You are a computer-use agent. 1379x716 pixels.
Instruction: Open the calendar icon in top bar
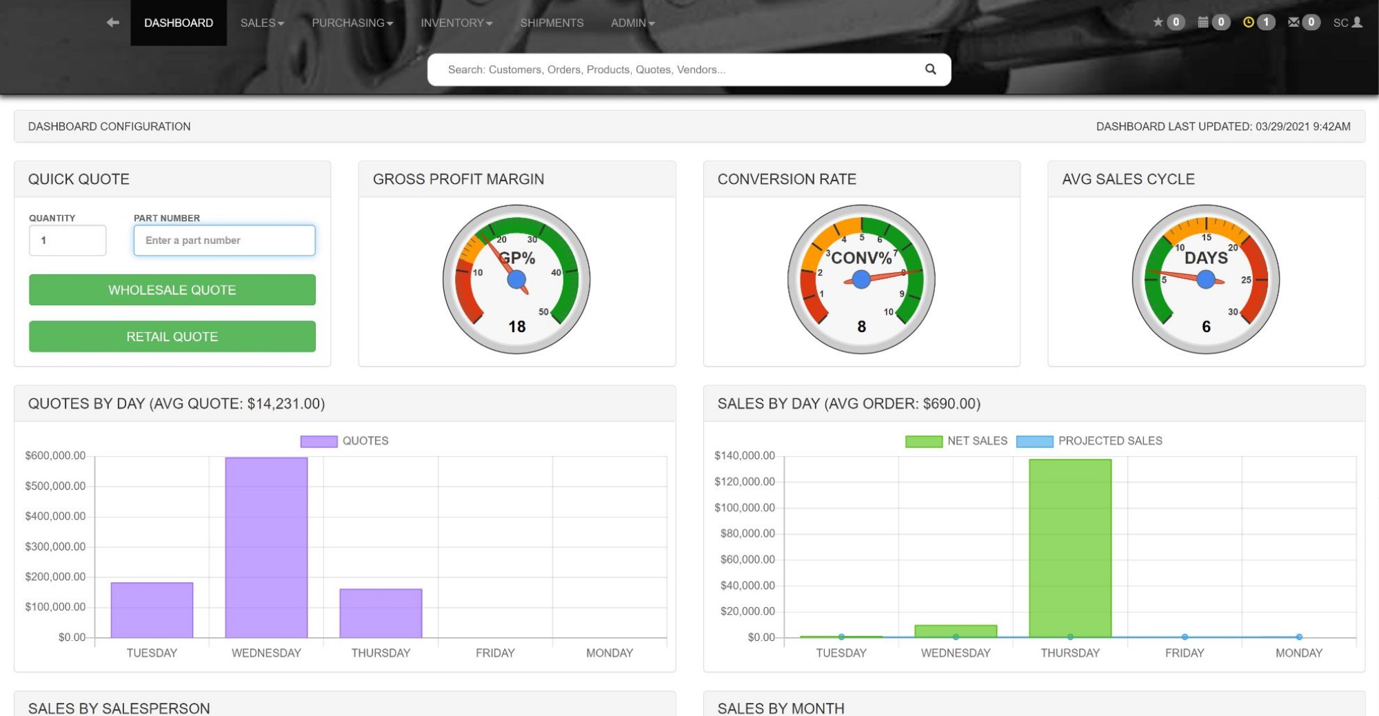pyautogui.click(x=1202, y=22)
